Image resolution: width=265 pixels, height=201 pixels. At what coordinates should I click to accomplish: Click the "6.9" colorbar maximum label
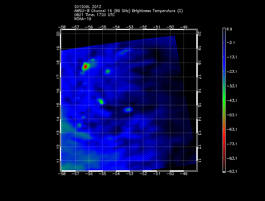[229, 29]
